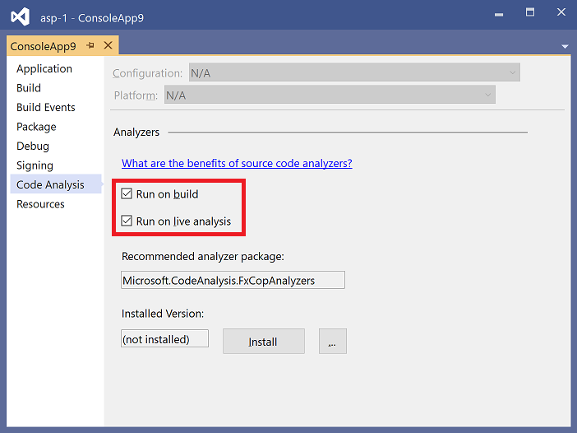Viewport: 577px width, 433px height.
Task: Click the recommended analyzer package field
Action: click(x=233, y=280)
